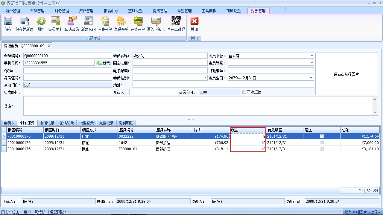Switch to the 消费记录 tab
This screenshot has height=215, width=383.
[86, 123]
